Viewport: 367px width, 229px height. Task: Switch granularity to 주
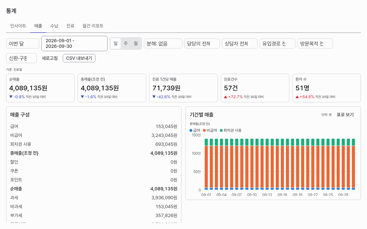point(126,44)
